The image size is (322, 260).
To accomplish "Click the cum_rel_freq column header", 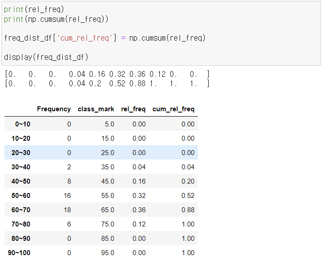I will [x=173, y=109].
